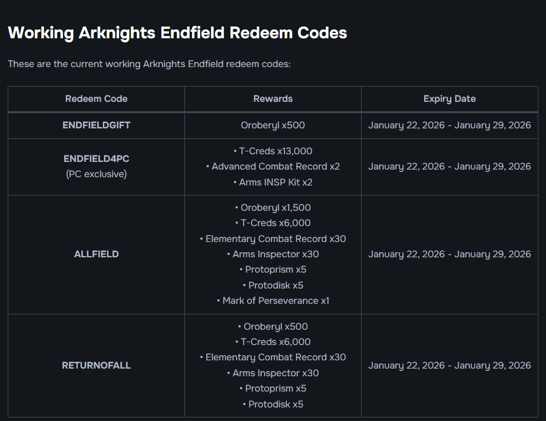Click the ALLFIELD redeem code
This screenshot has height=421, width=546.
point(96,254)
